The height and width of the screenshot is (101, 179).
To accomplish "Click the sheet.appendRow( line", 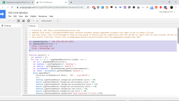I will pos(41,73).
